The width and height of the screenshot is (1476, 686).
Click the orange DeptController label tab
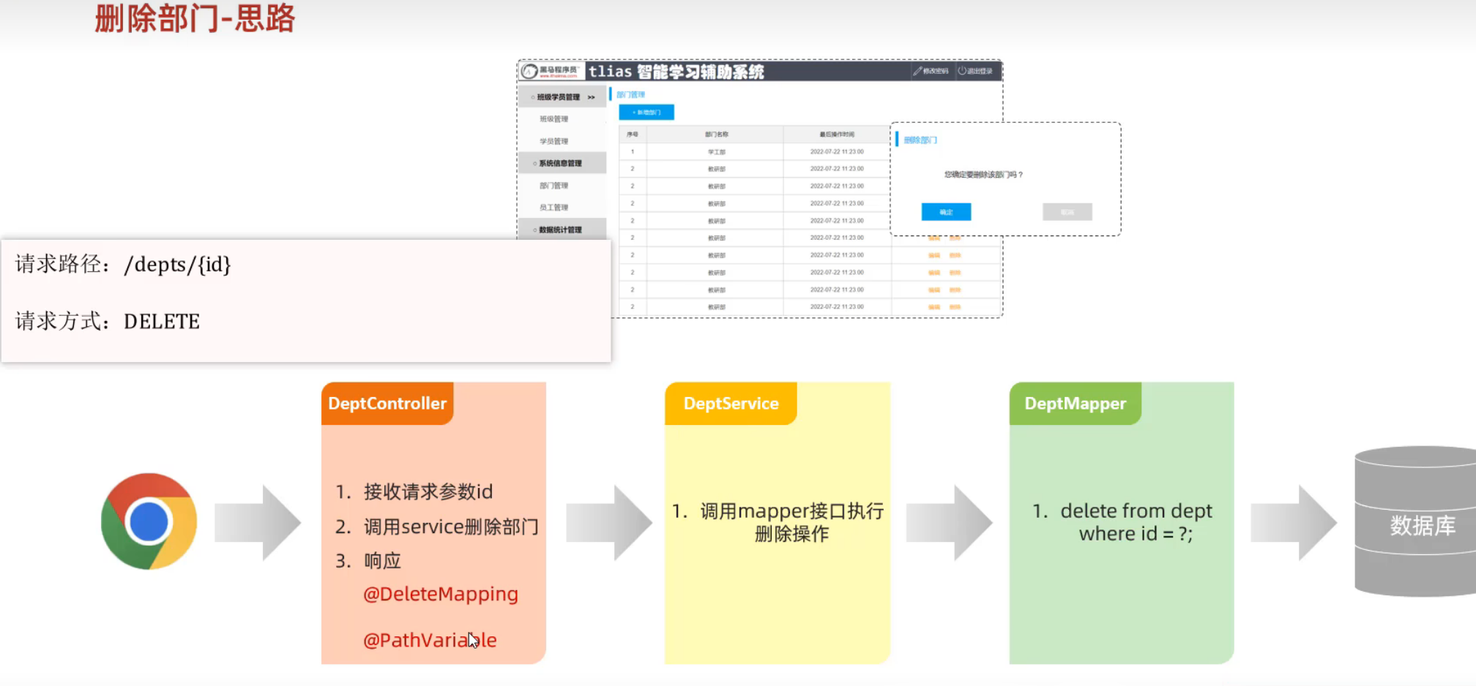click(x=387, y=404)
